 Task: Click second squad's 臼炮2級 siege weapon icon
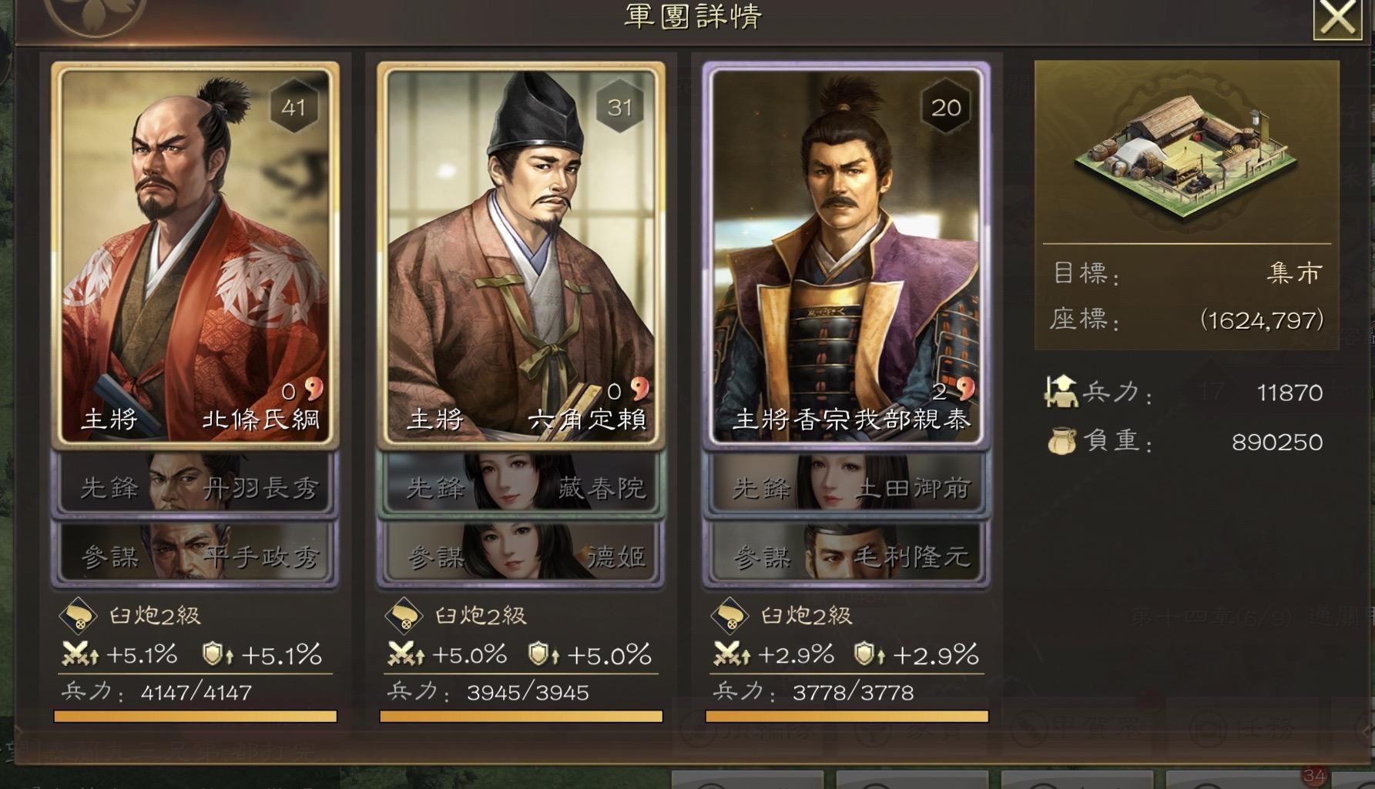(404, 615)
